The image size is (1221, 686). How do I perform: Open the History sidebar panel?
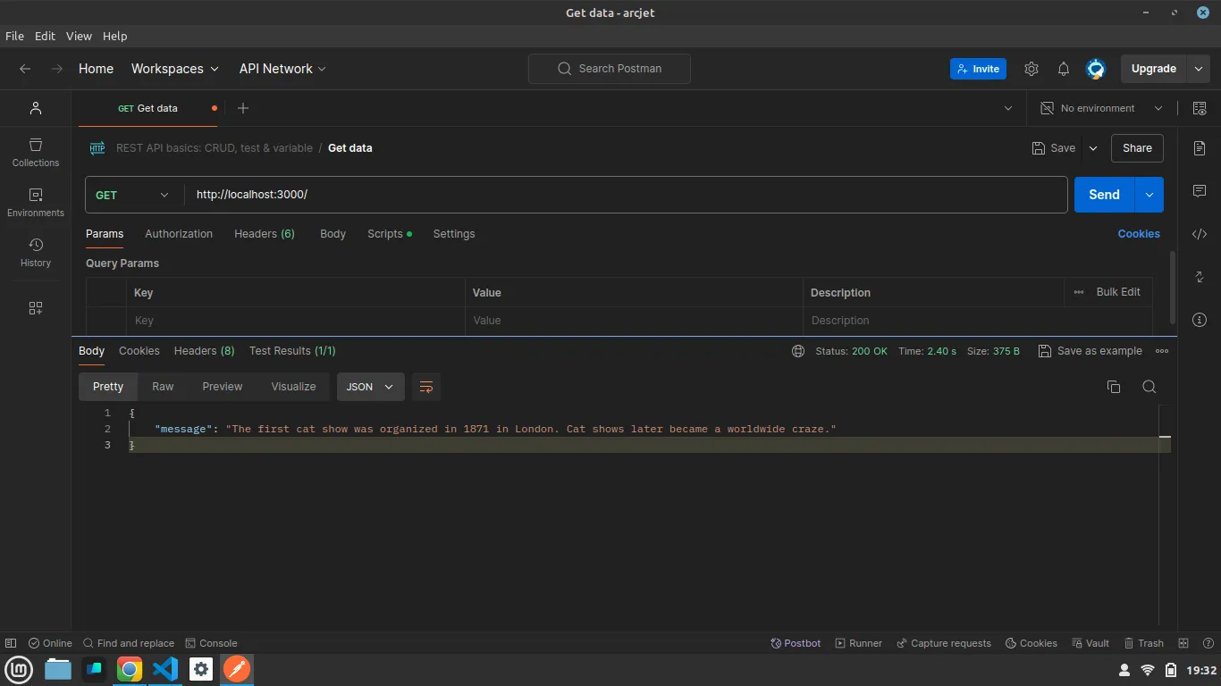tap(36, 252)
